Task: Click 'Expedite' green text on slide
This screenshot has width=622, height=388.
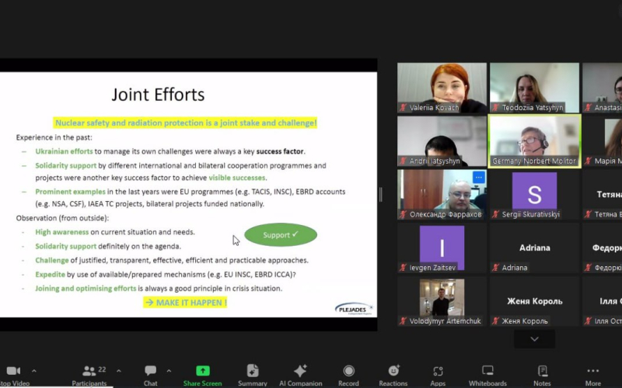Action: 50,275
